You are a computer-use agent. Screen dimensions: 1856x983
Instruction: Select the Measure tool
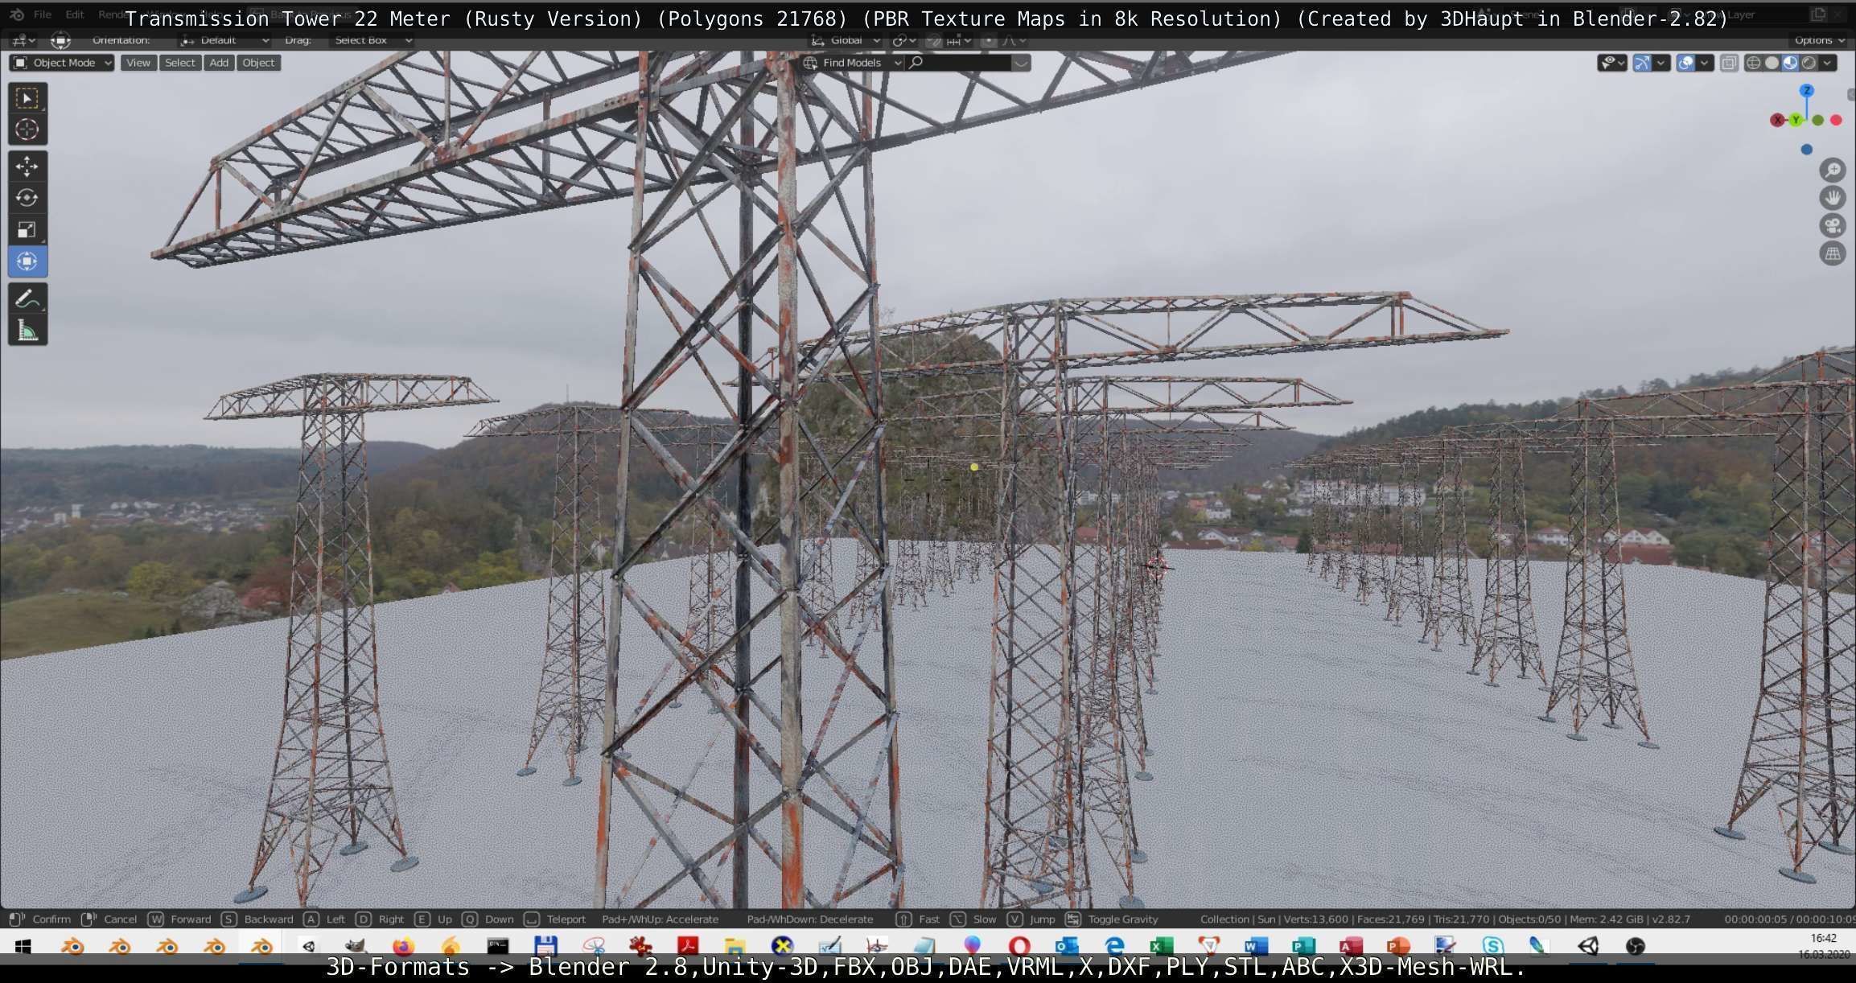pos(27,331)
